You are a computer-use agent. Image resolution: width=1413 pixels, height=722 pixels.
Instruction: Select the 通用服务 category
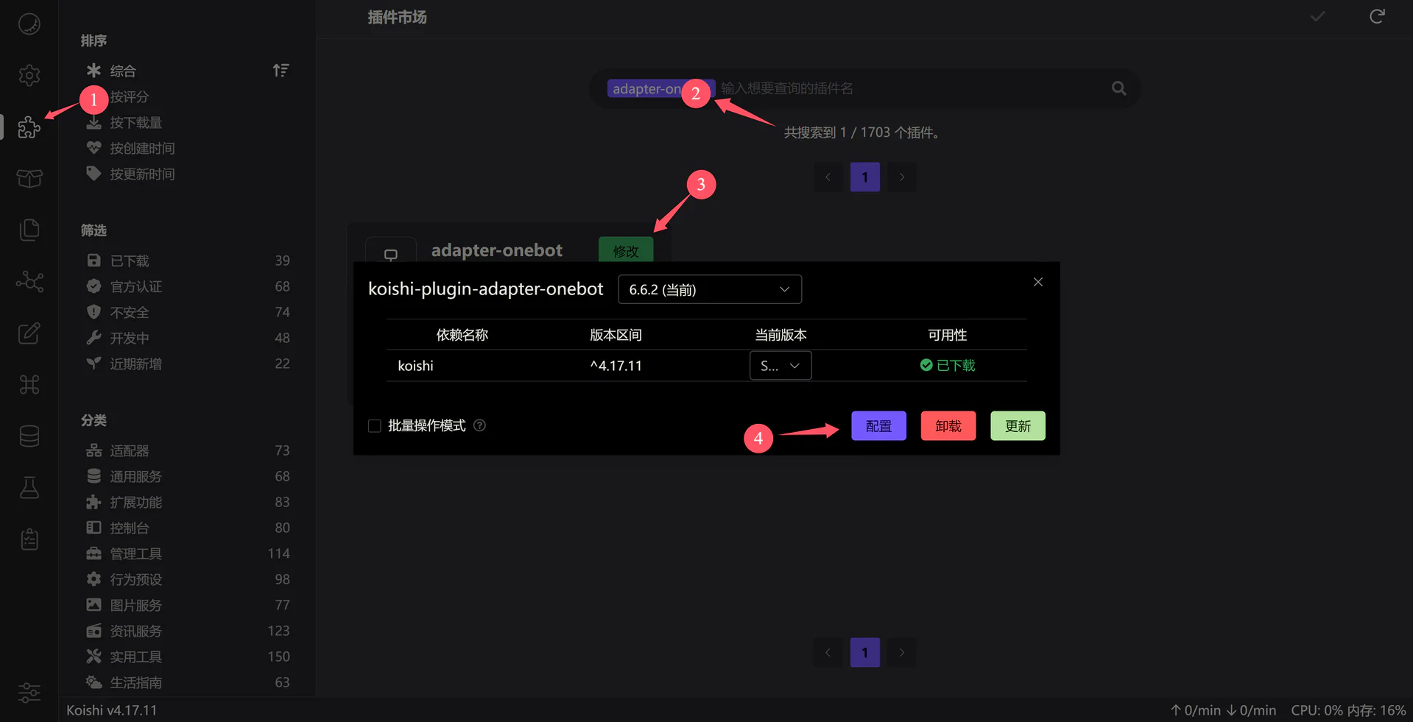tap(188, 476)
